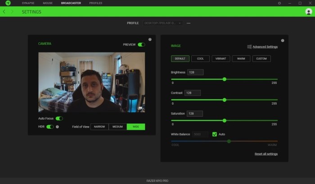Click the Brightness slider handle
Screen dimensions: 315x184
pos(225,79)
